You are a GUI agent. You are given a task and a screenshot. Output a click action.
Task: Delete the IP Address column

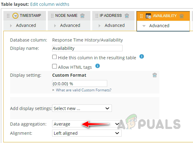(127, 16)
